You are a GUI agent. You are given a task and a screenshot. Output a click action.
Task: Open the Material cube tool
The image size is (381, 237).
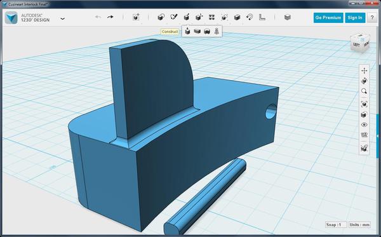pos(288,17)
